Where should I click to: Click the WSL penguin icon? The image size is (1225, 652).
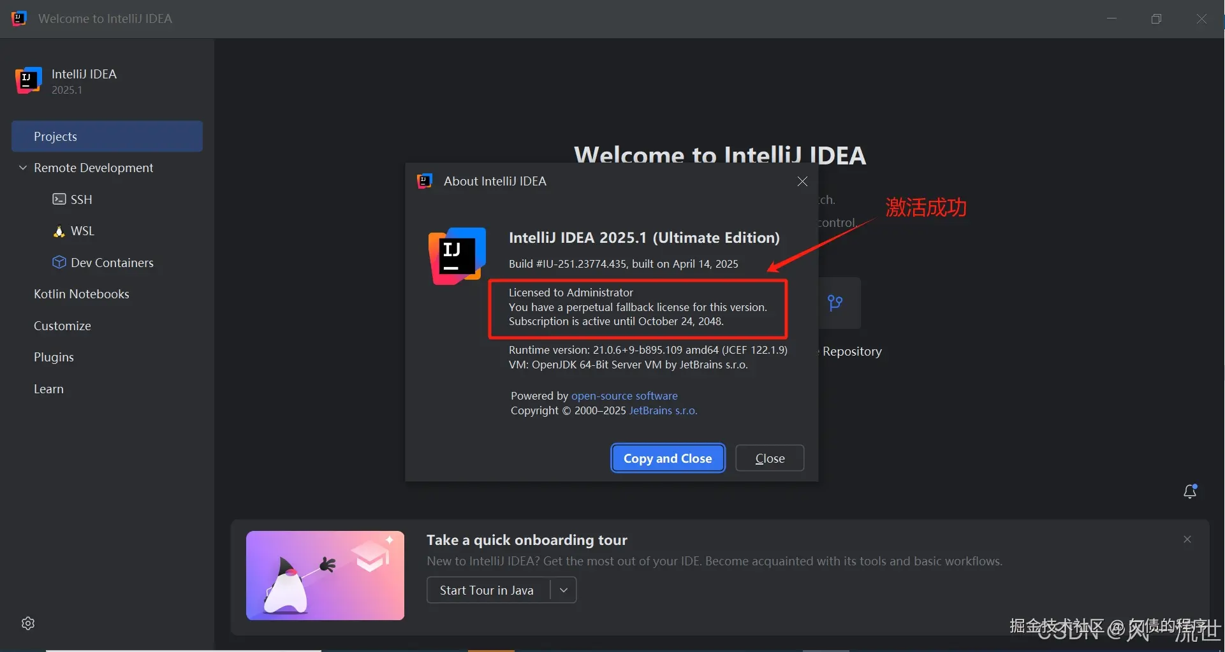pyautogui.click(x=59, y=231)
